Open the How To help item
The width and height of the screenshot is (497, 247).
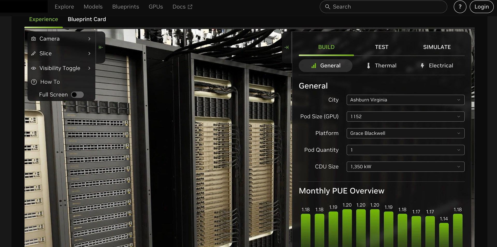tap(50, 82)
